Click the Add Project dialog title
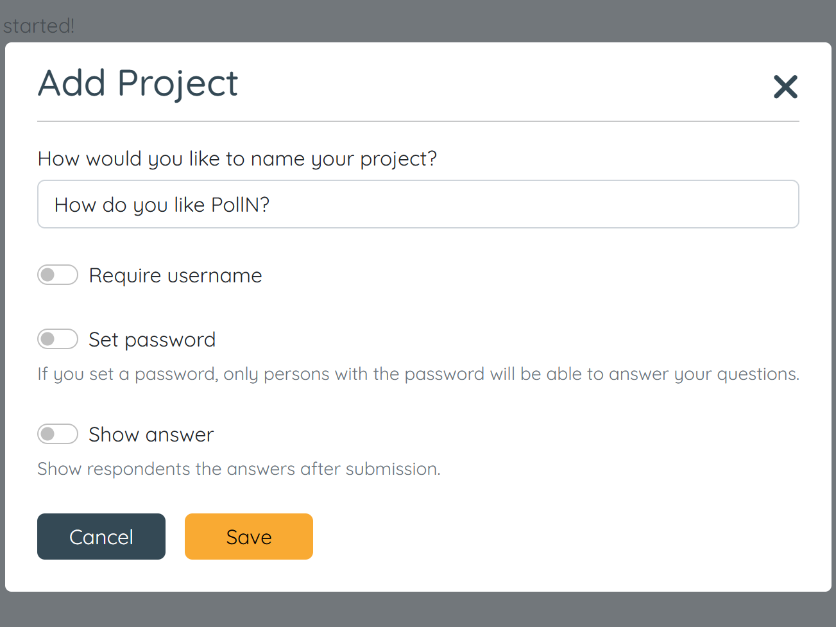Screen dimensions: 836x627 click(137, 83)
